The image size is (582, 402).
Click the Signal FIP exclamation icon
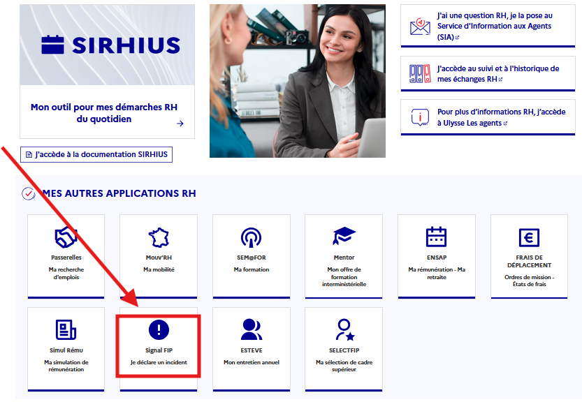[159, 329]
